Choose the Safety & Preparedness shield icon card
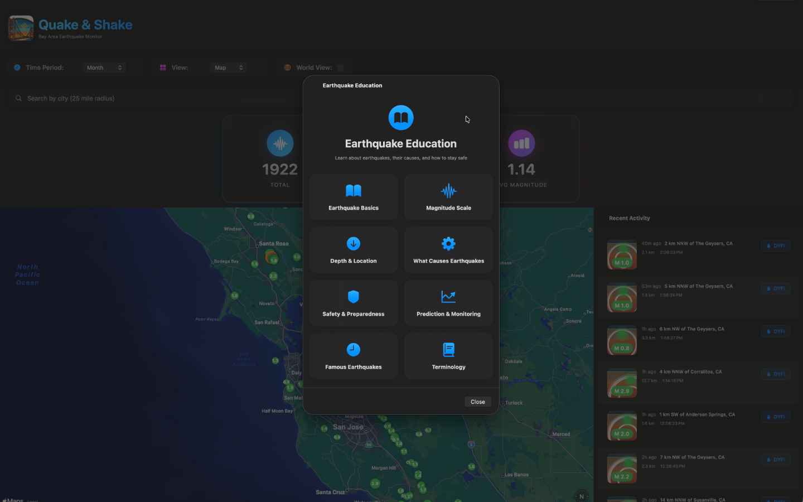The image size is (803, 502). point(354,303)
